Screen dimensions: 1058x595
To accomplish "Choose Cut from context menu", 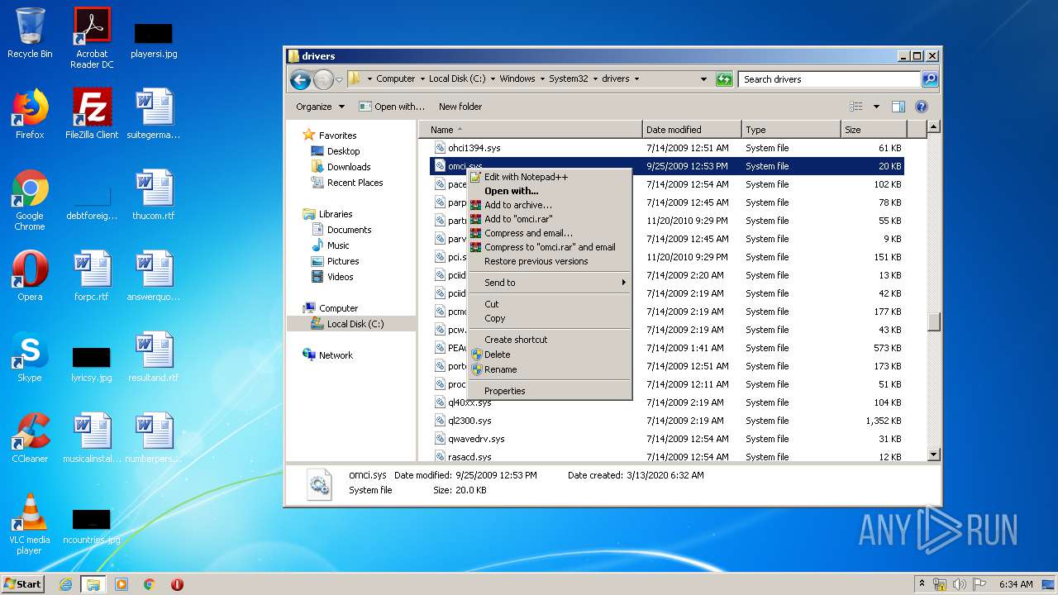I will tap(549, 304).
